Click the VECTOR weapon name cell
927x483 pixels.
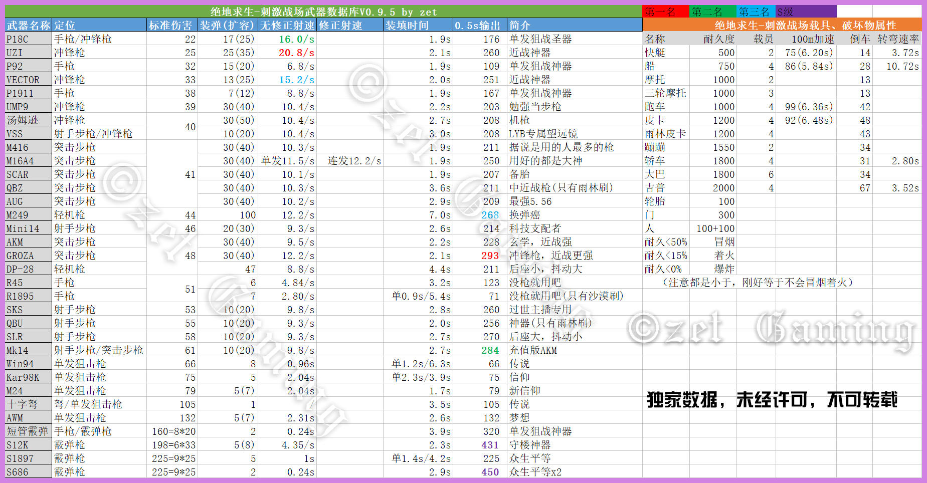click(x=29, y=80)
